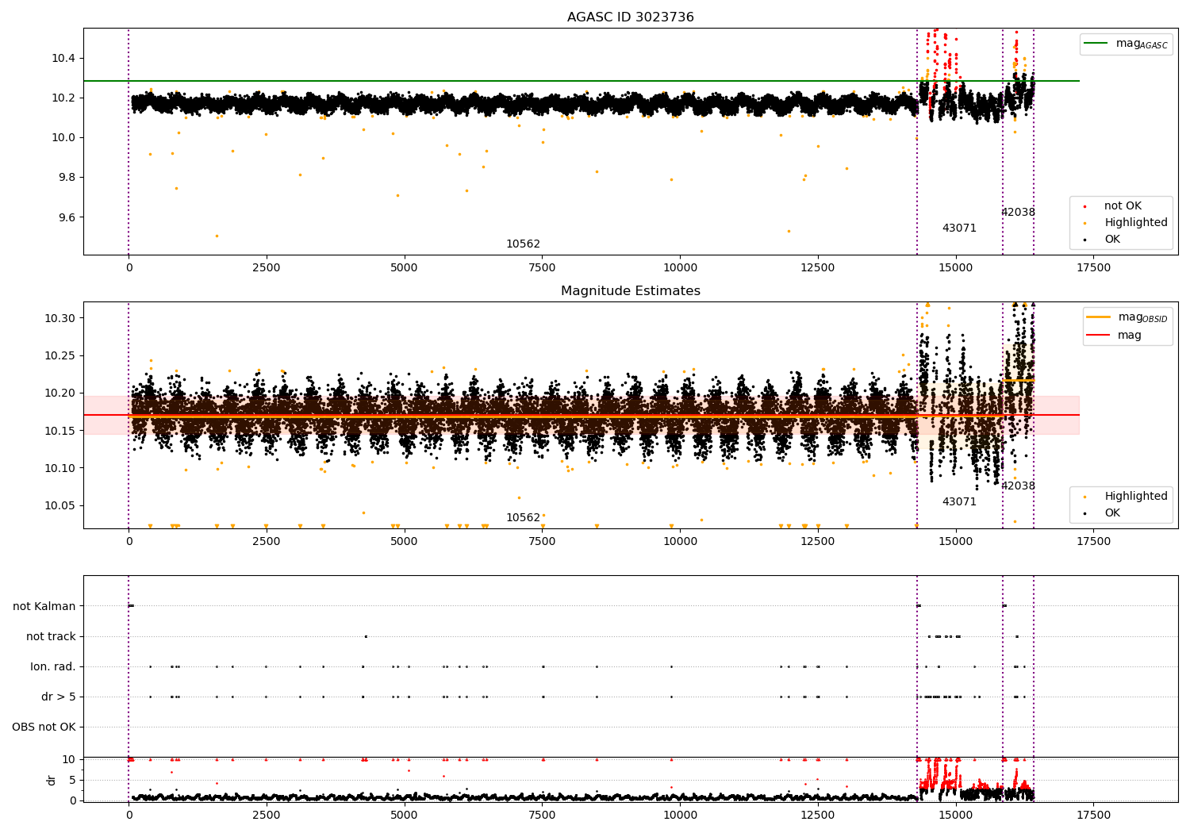1190x833 pixels.
Task: Select 'Highlighted' in the AGASC plot legend
Action: 1136,223
